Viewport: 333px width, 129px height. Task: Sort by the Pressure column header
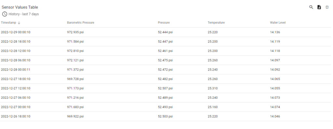(x=164, y=23)
